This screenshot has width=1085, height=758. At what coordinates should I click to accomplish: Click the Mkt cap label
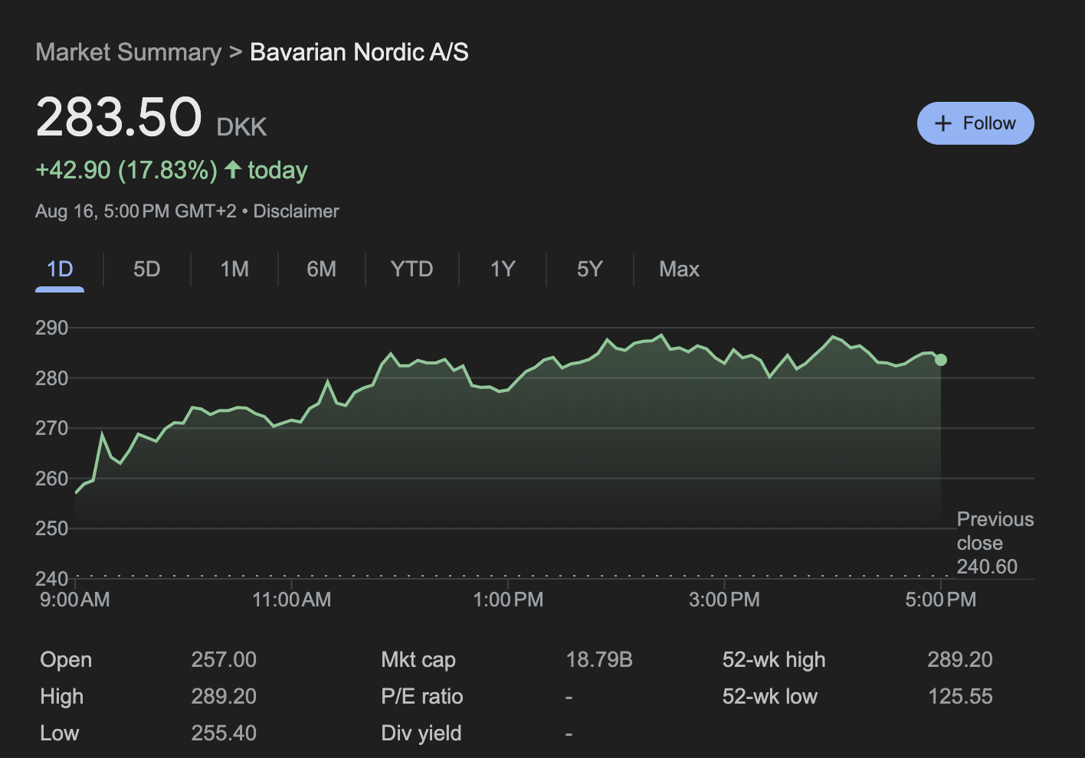coord(418,660)
